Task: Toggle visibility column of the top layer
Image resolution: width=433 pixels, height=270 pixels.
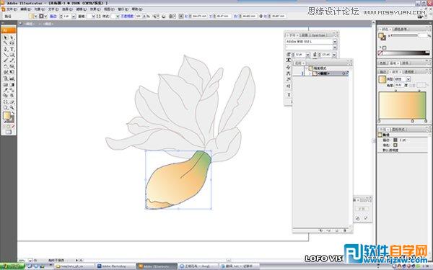Action: [296, 68]
